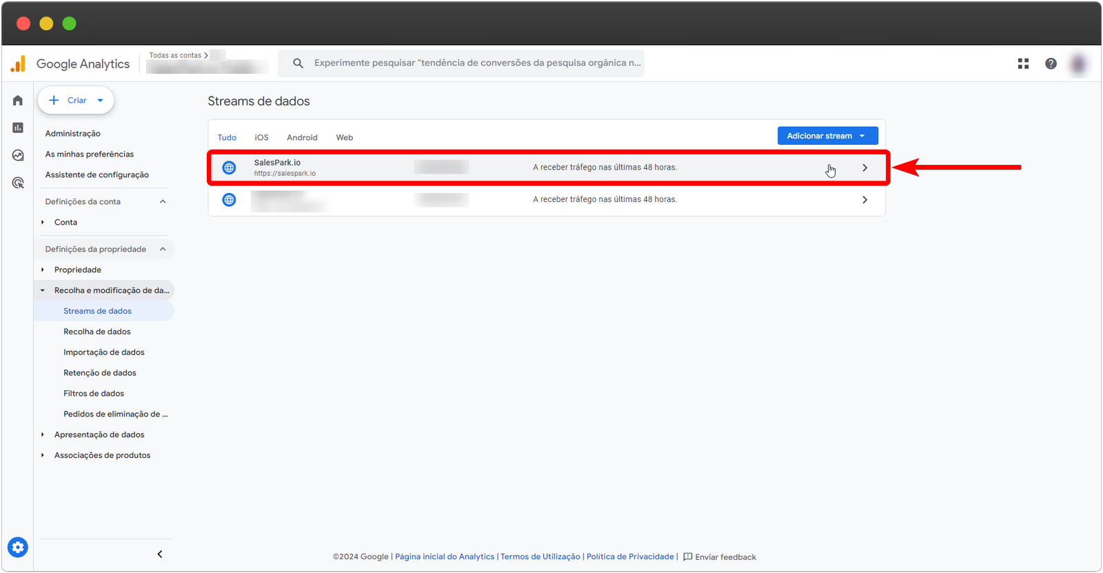This screenshot has width=1103, height=573.
Task: Open the Termos de Utilização link
Action: pos(540,556)
